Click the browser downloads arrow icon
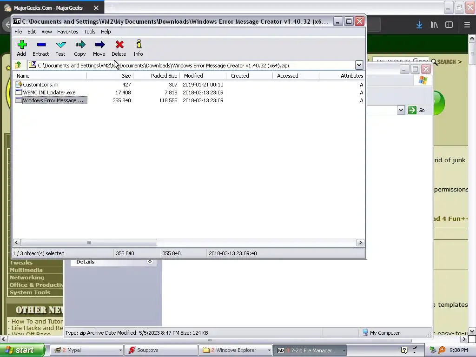Viewport: 476px width, 357px height. coord(419,25)
